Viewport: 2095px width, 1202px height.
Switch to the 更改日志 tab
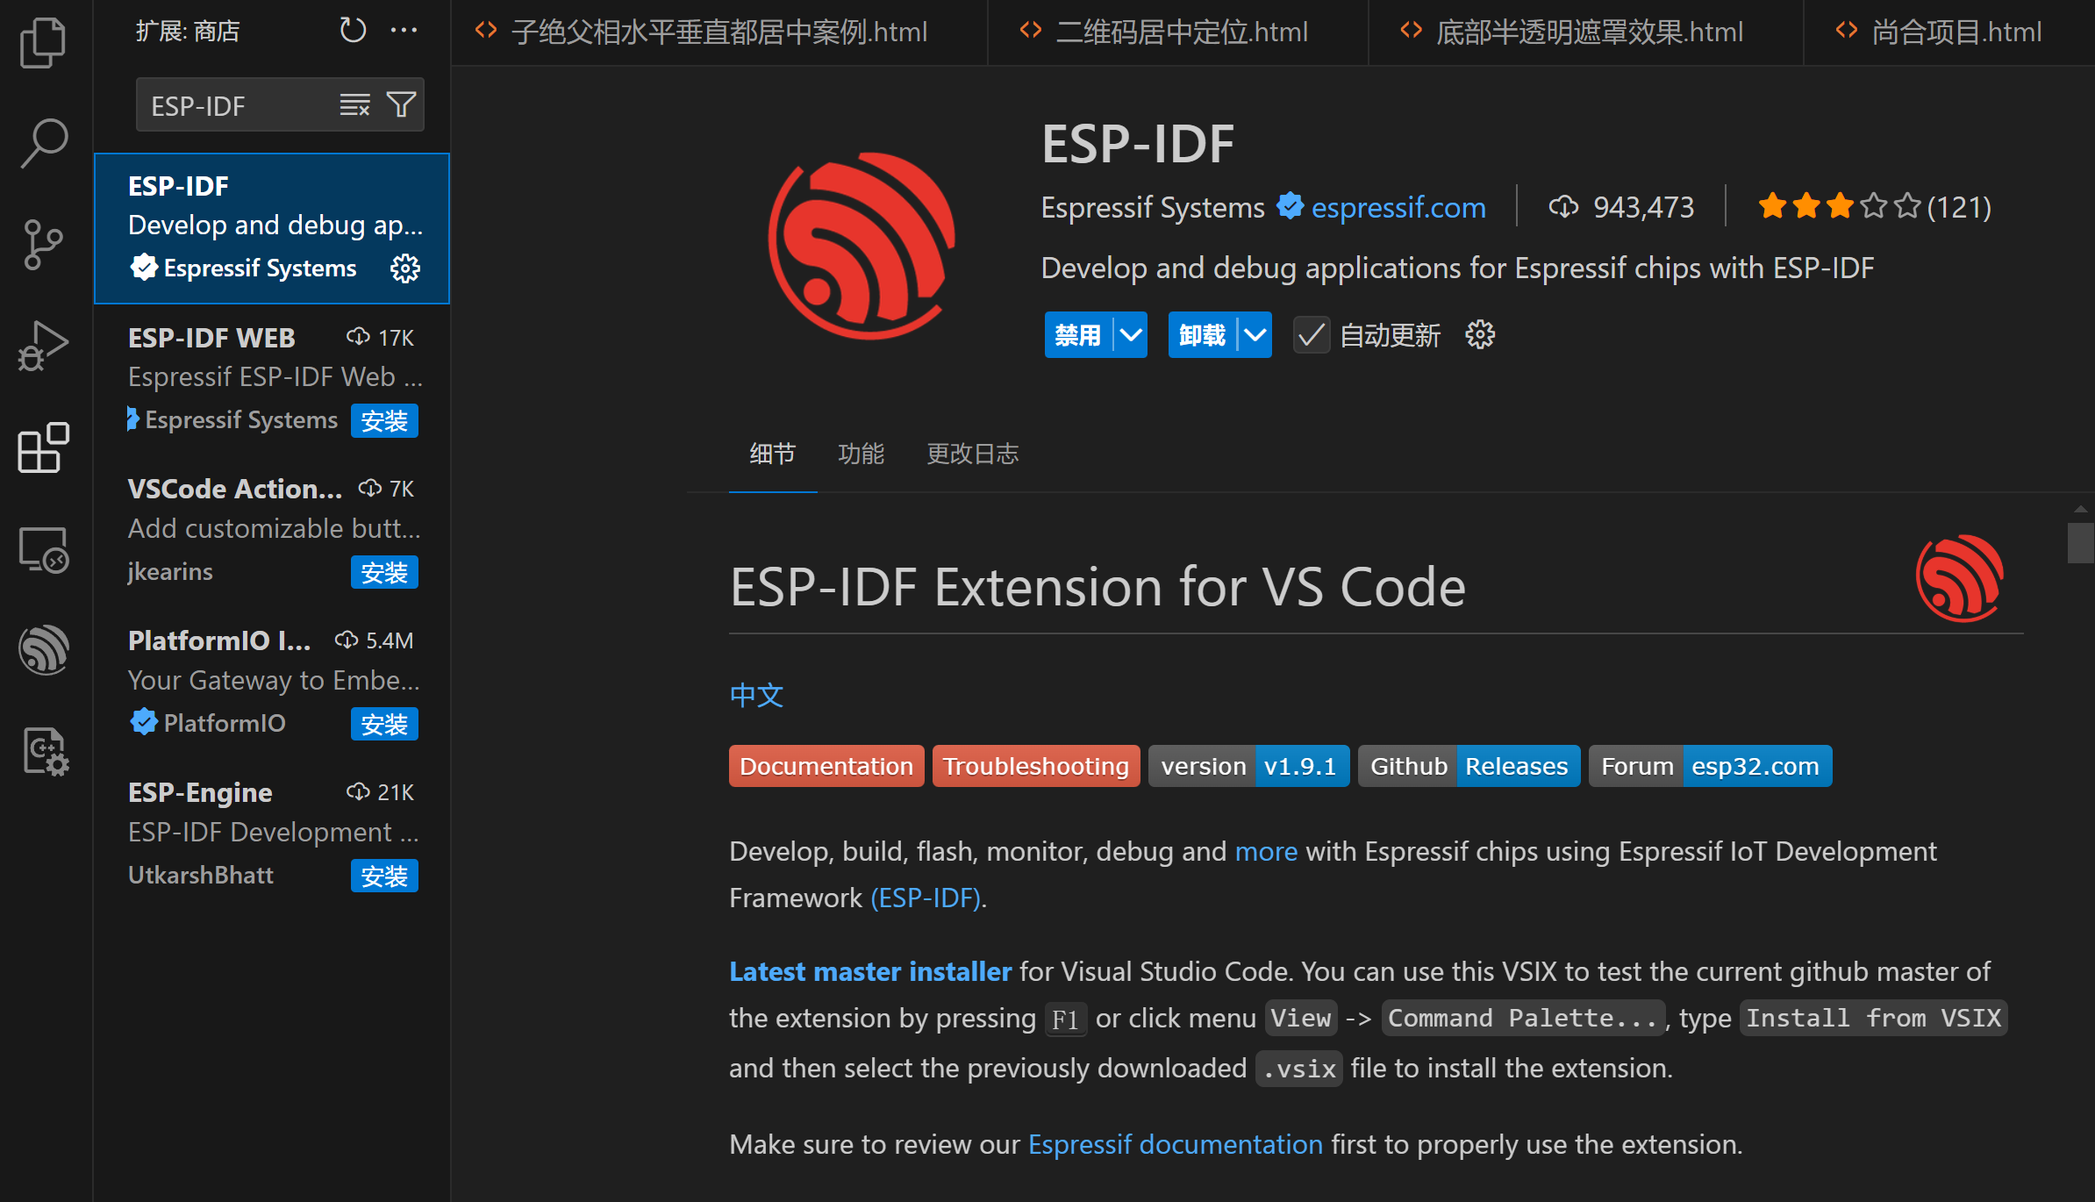pos(972,454)
